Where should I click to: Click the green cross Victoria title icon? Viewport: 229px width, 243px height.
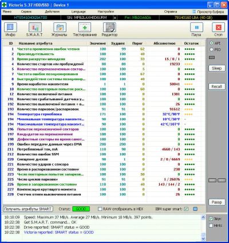click(x=4, y=5)
